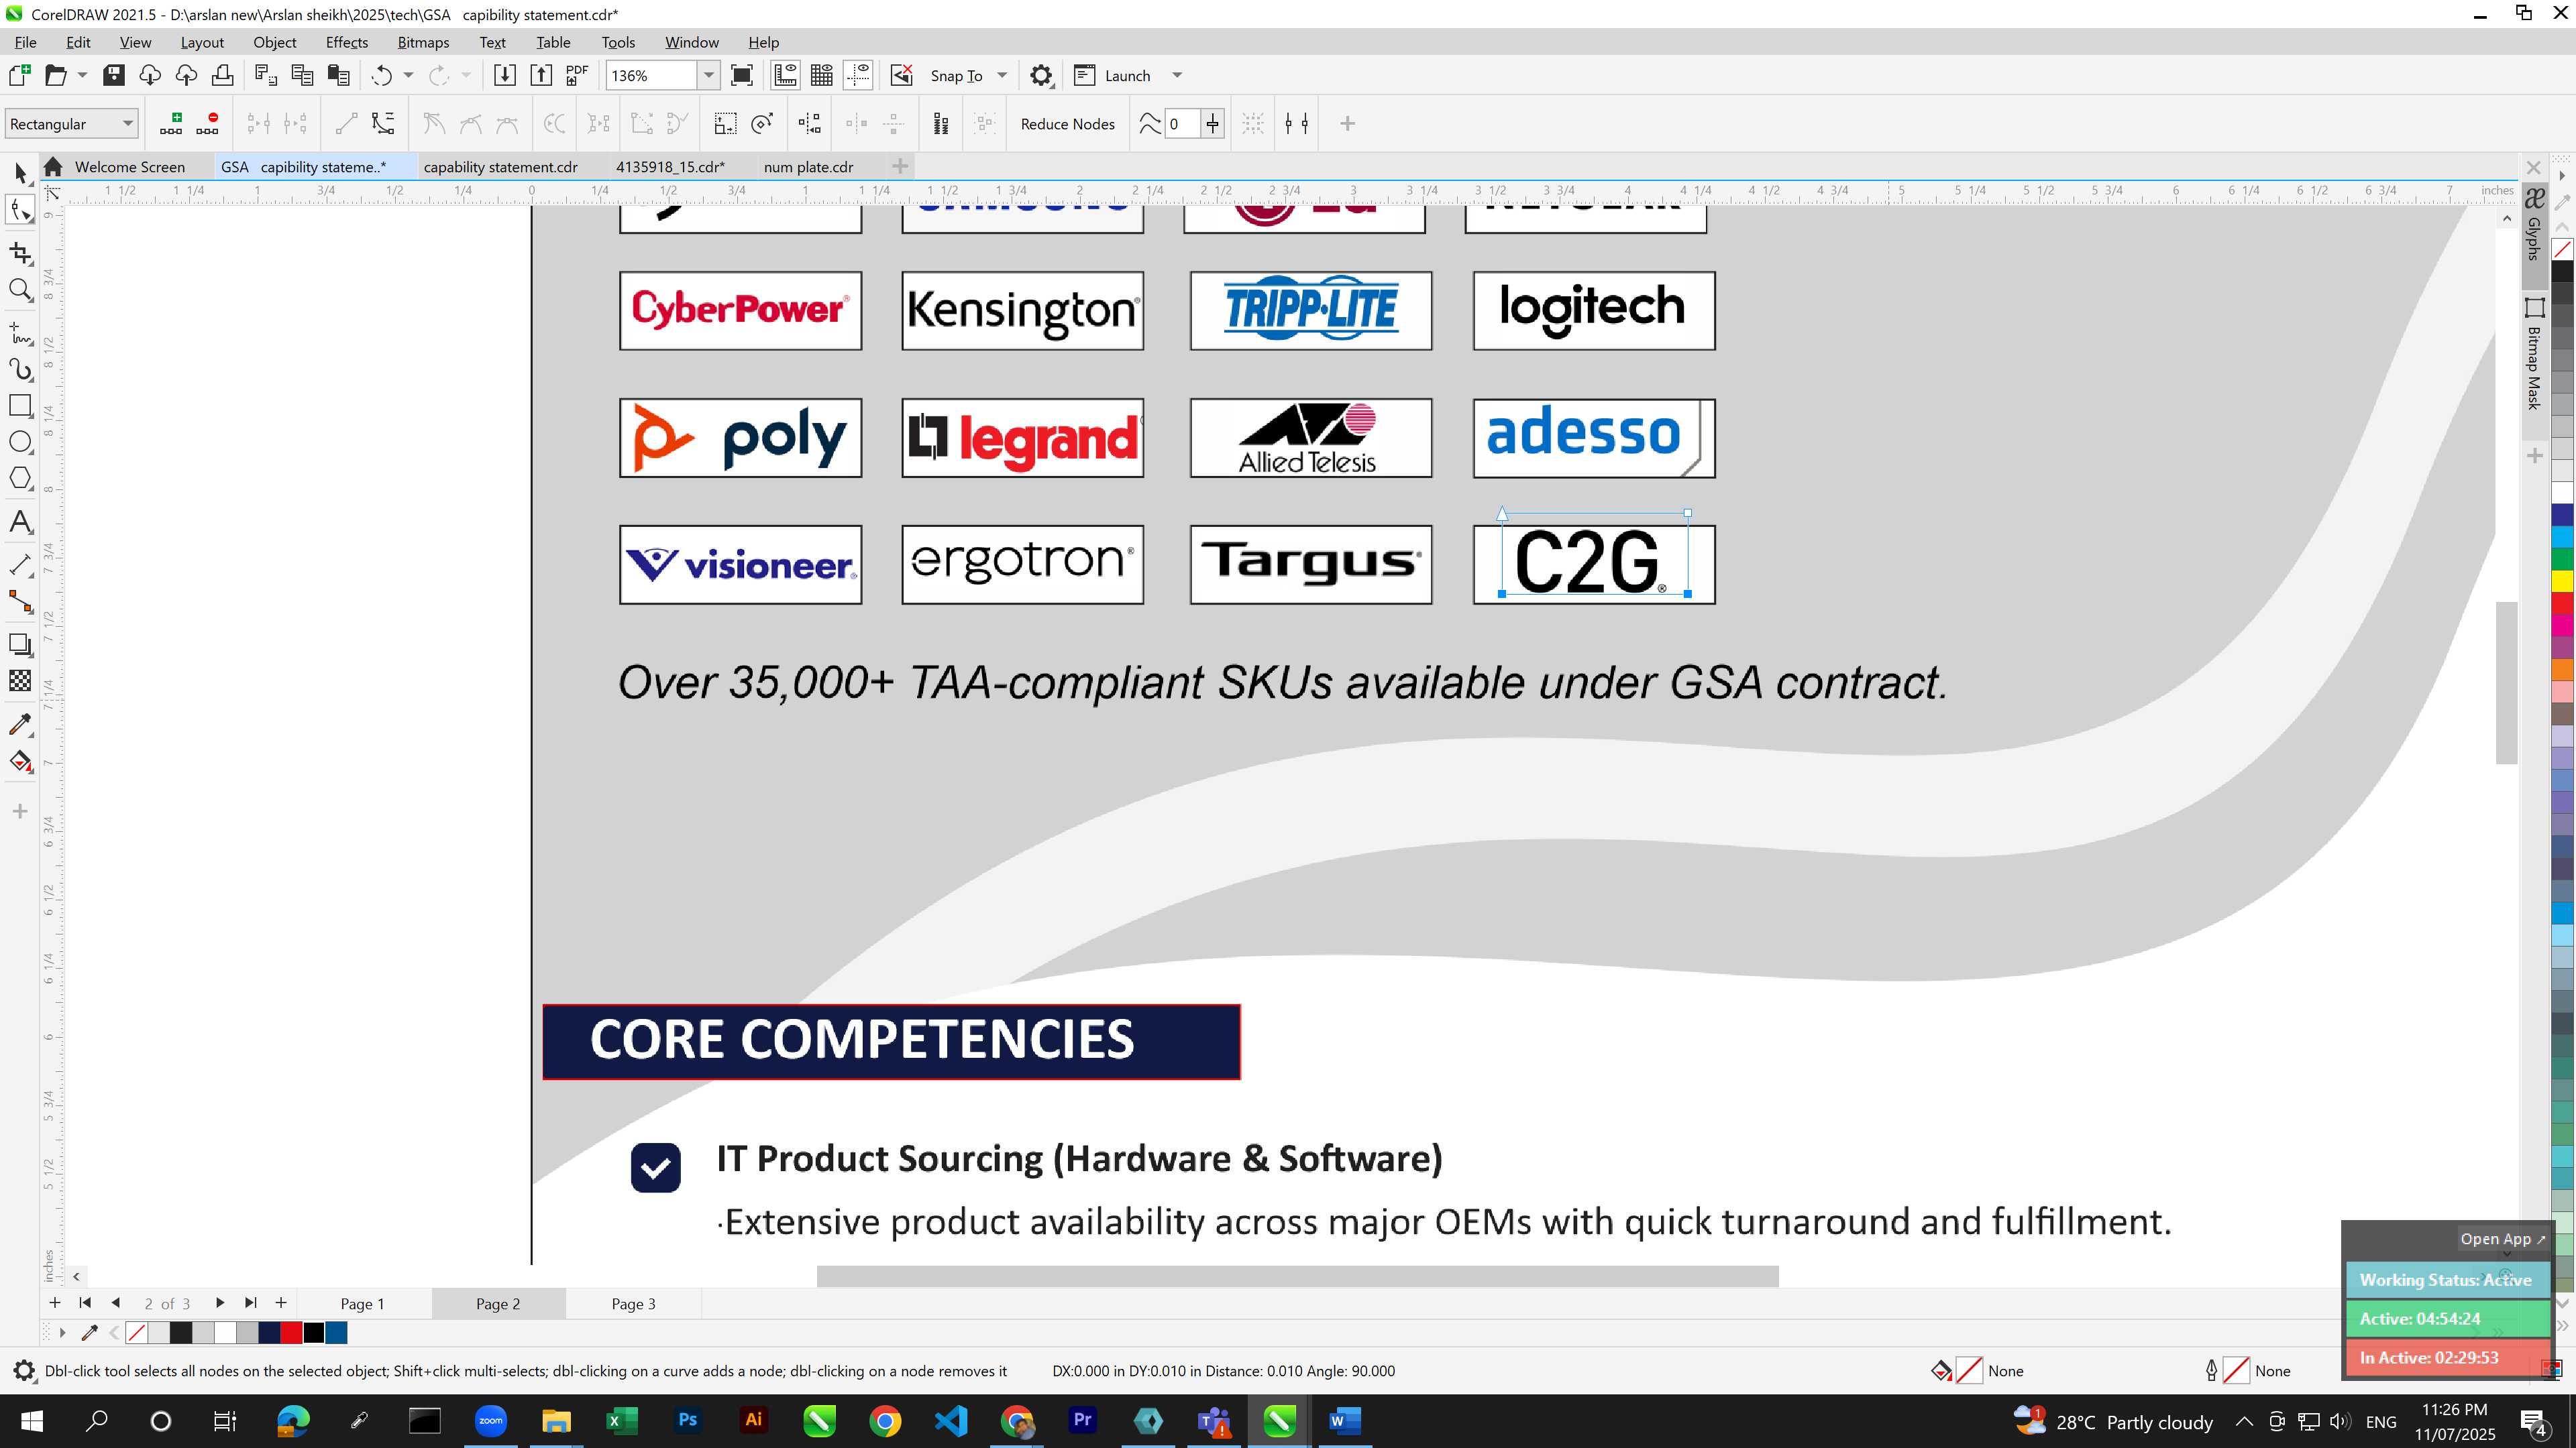Click the Full-screen preview icon
2576x1448 pixels.
click(742, 75)
